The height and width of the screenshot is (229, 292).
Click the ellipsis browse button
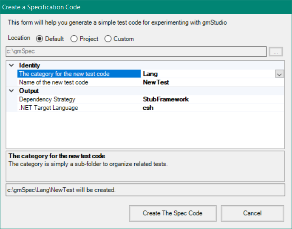tap(276, 52)
